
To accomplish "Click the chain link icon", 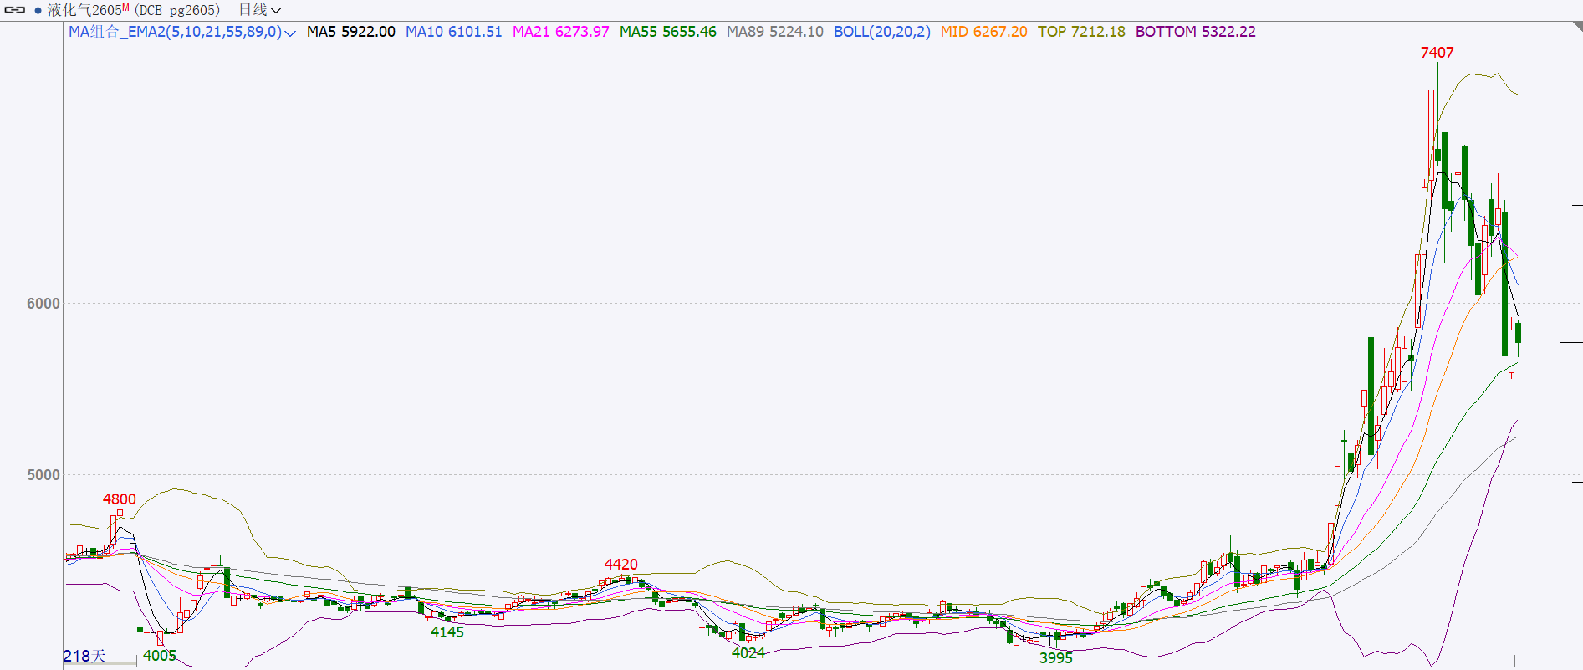I will tap(15, 10).
